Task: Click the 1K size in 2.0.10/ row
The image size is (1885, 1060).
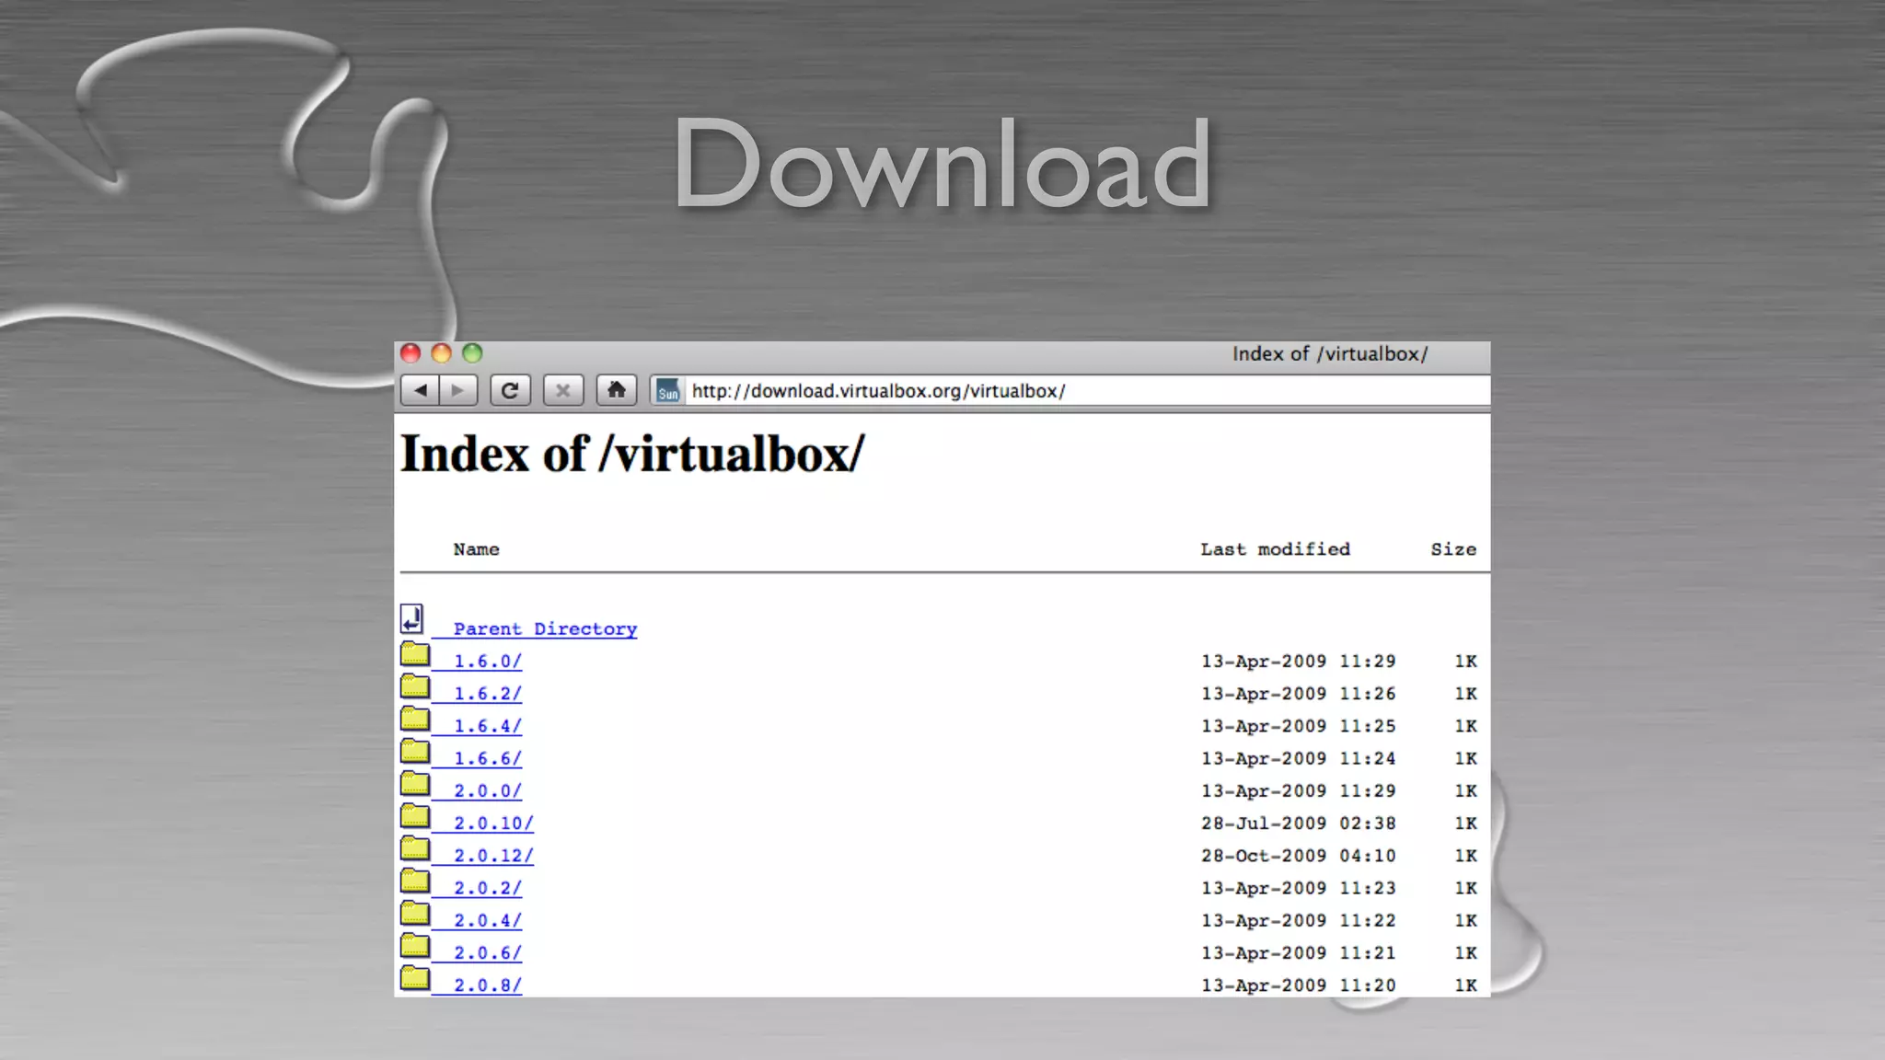Action: [x=1465, y=824]
